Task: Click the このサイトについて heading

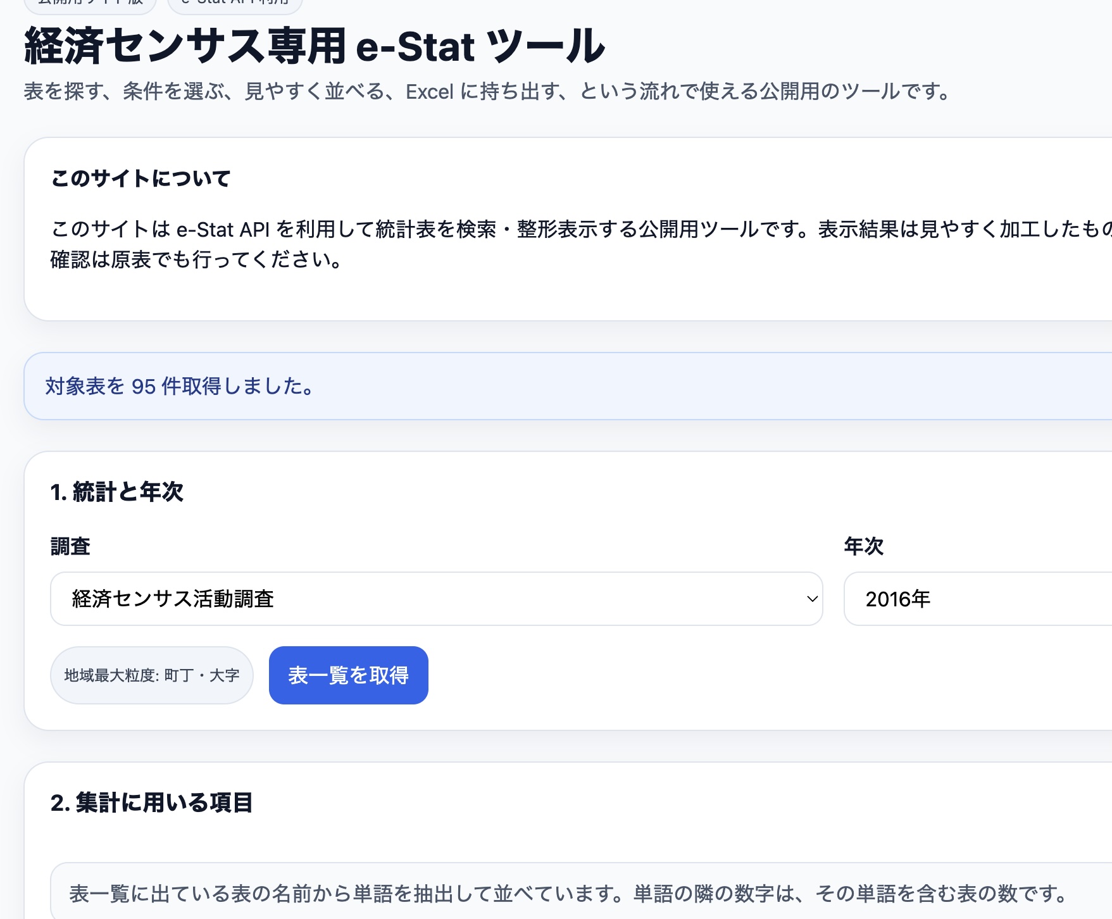Action: 142,178
